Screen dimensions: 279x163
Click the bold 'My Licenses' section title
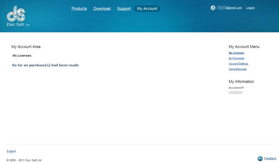click(22, 55)
